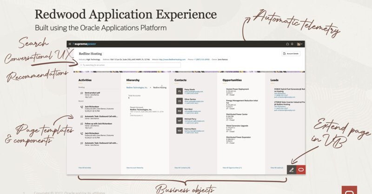
Task: Click the Leads panel heading
Action: (274, 80)
